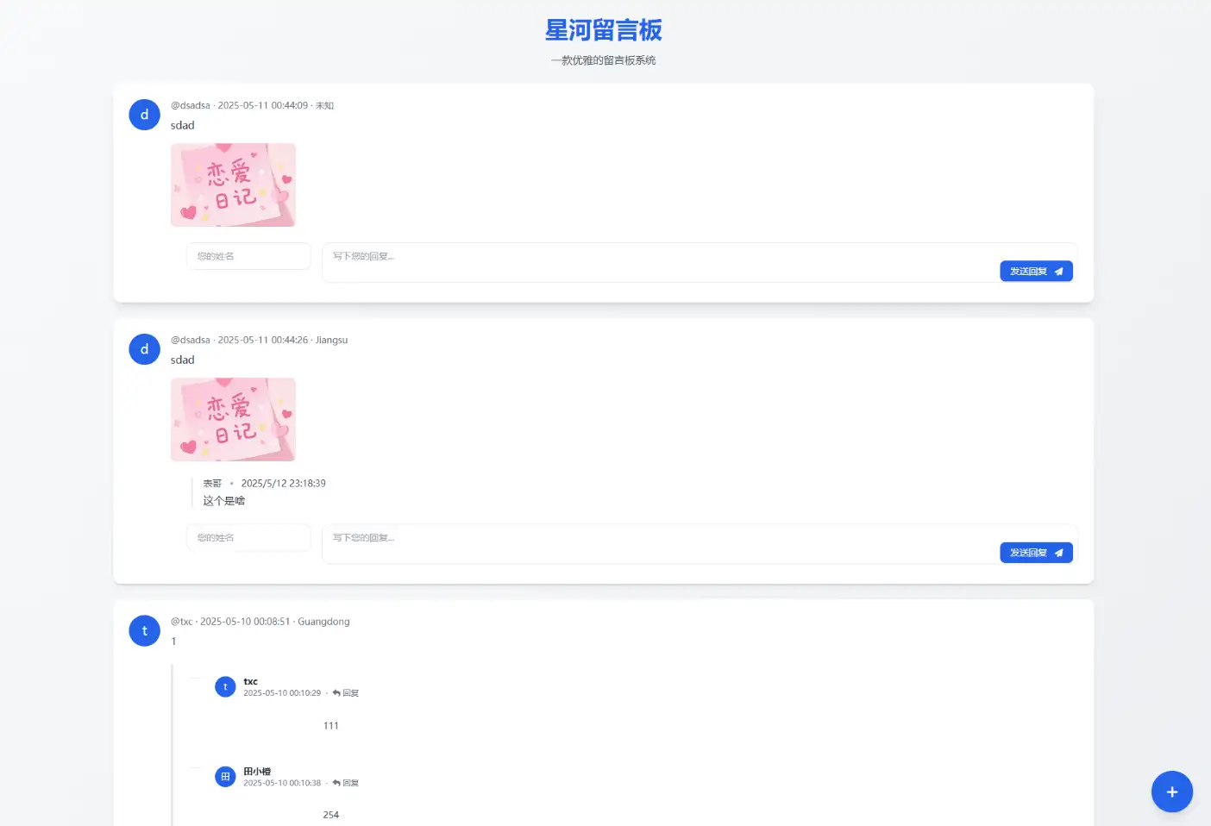Open the 恋爱日记 image in the first post
This screenshot has height=826, width=1211.
(233, 185)
